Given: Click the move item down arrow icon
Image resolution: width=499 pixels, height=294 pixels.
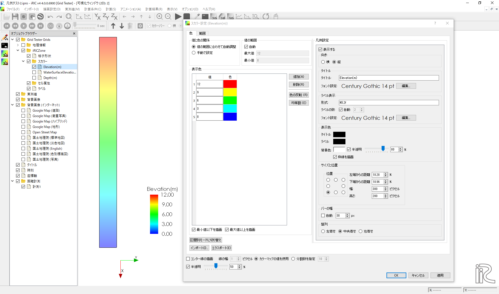Looking at the screenshot, I should tap(122, 26).
